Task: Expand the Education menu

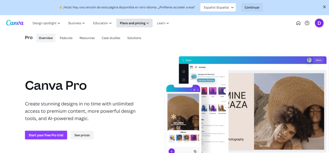Action: [x=102, y=23]
